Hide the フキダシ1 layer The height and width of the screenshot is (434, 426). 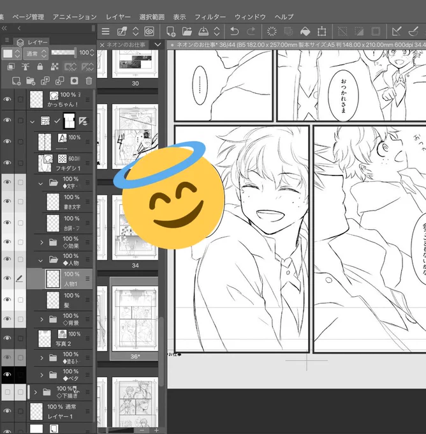coord(7,163)
